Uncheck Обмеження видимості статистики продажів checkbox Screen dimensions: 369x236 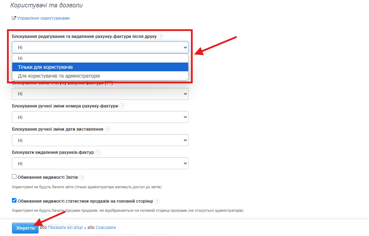[x=14, y=201]
